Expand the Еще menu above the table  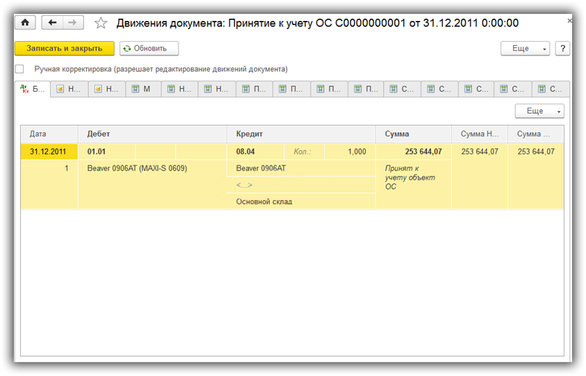click(539, 111)
